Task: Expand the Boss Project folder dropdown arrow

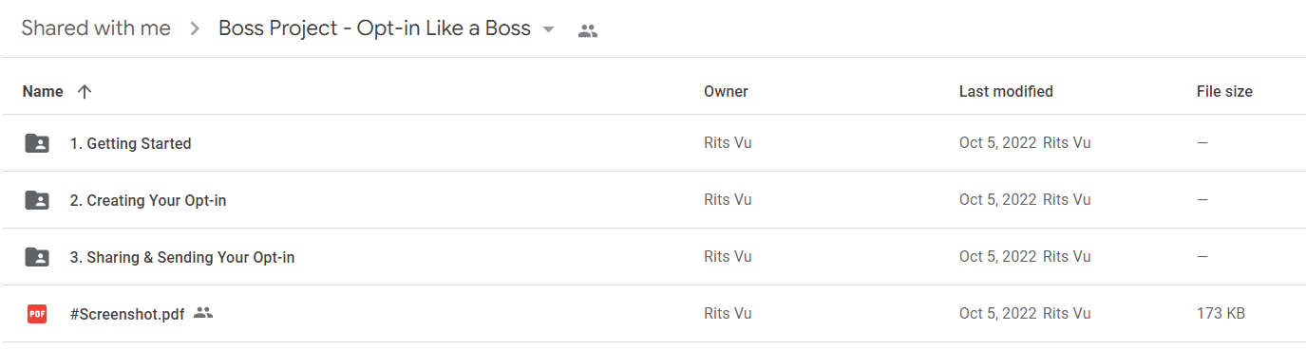Action: click(x=548, y=29)
